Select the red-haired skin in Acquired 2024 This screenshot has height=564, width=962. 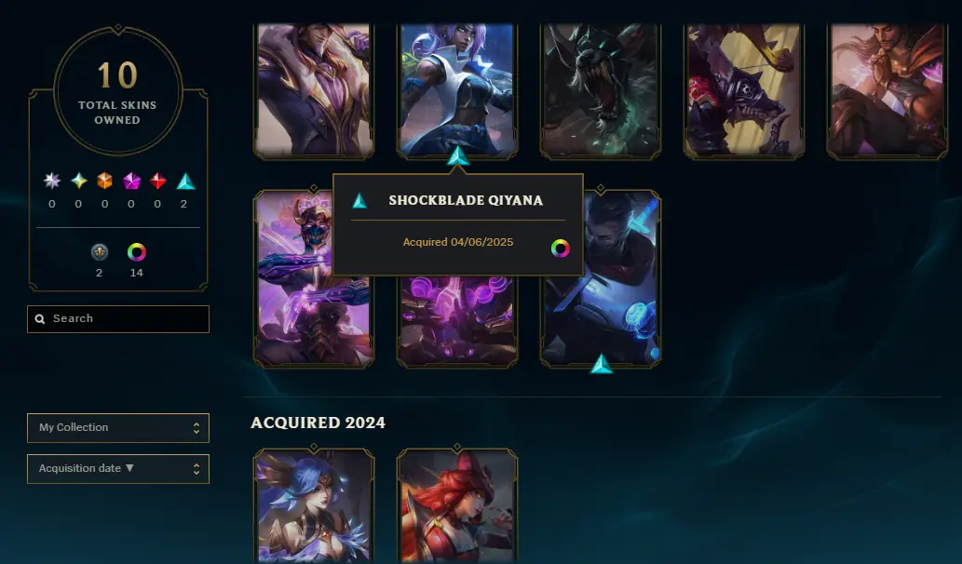point(457,505)
